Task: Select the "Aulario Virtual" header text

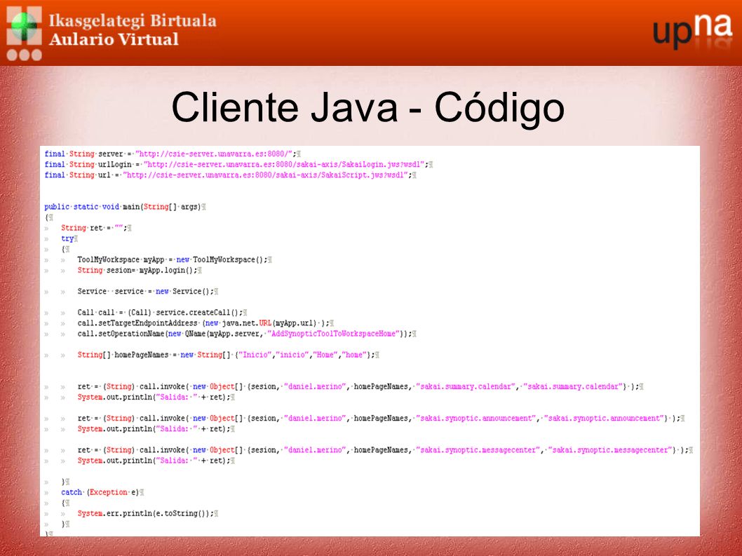Action: point(114,39)
